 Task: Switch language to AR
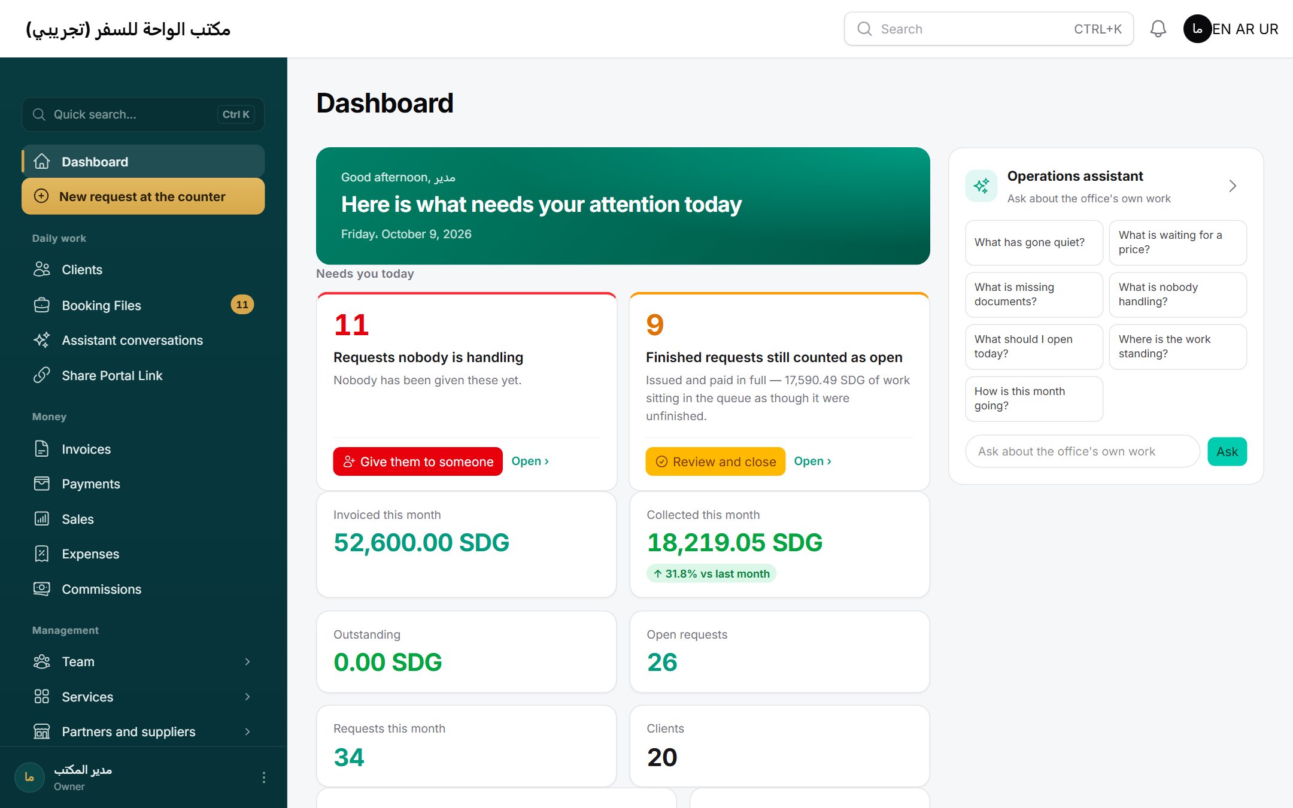pyautogui.click(x=1245, y=29)
